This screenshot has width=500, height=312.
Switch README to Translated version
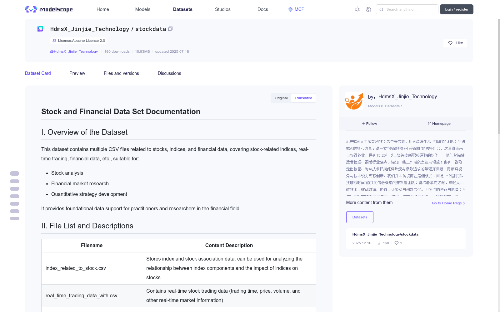(303, 98)
